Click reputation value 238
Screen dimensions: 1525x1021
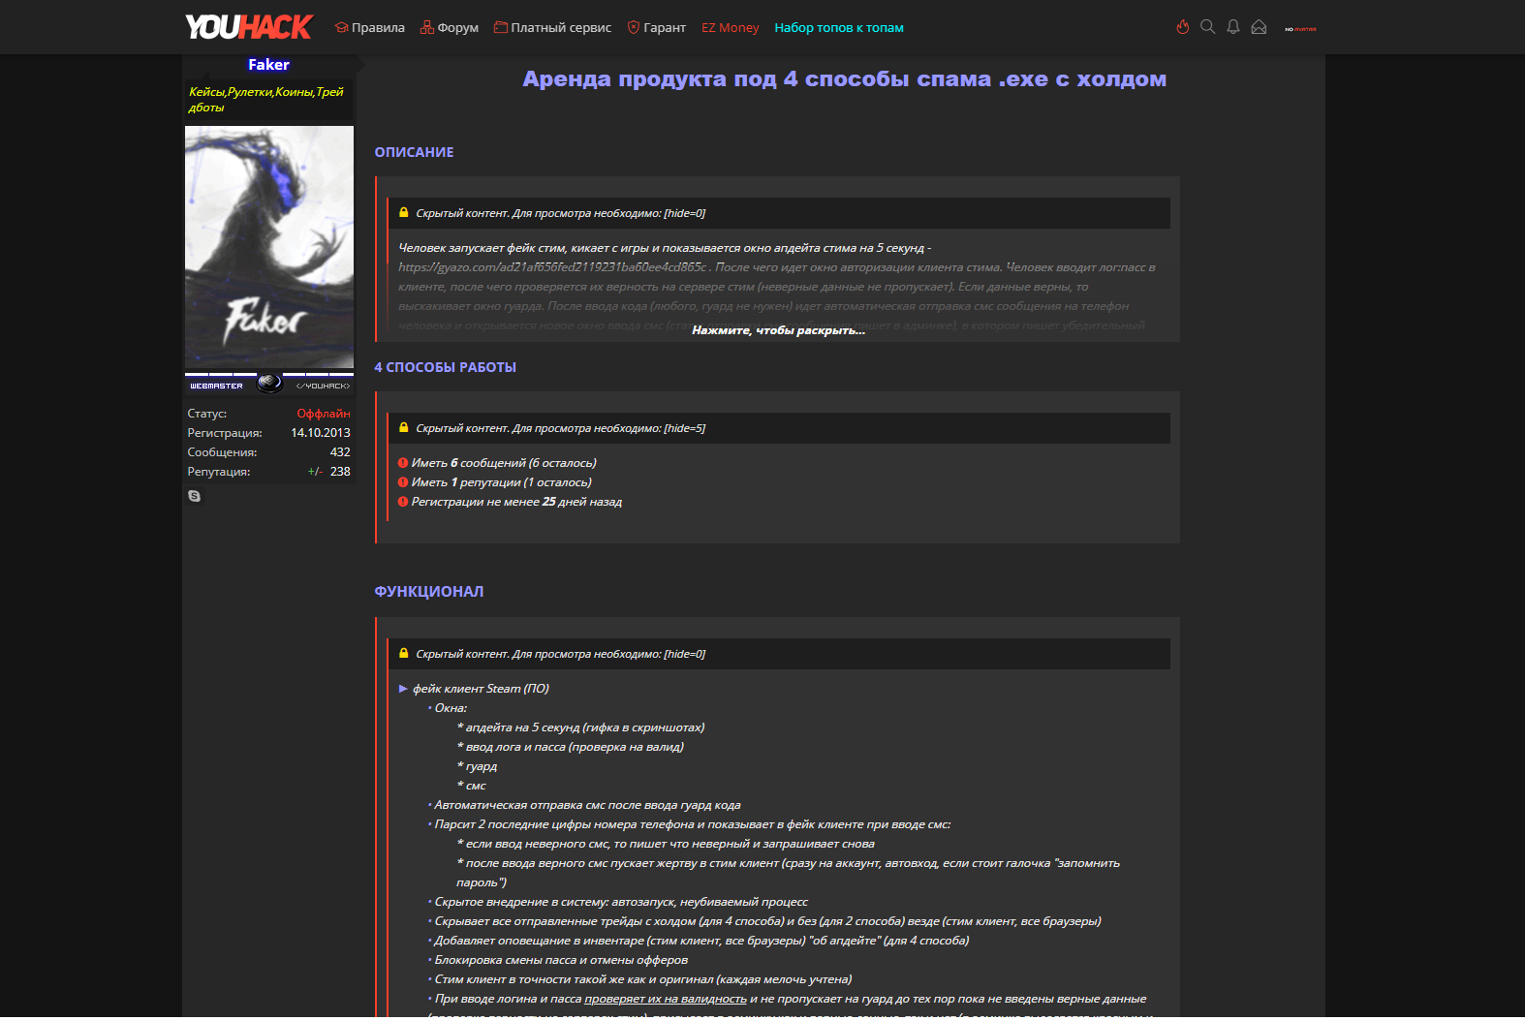point(340,472)
